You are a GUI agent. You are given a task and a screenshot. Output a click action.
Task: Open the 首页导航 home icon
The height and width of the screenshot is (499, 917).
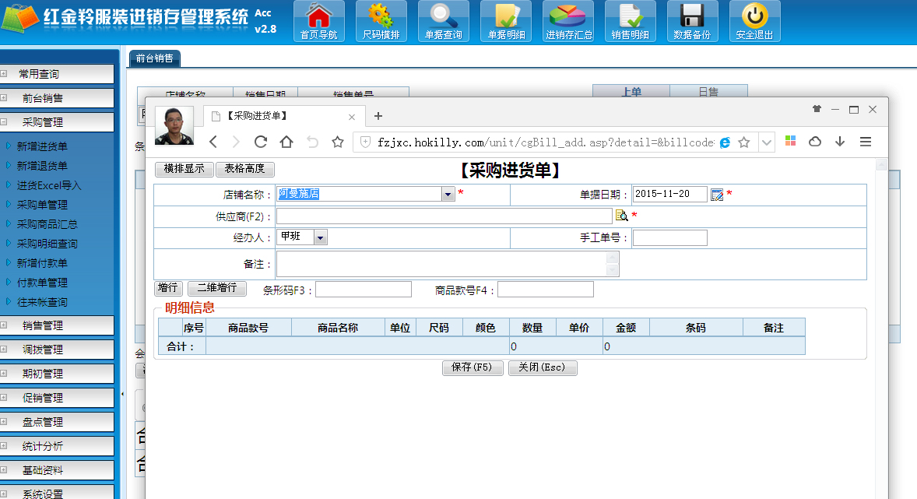click(318, 17)
